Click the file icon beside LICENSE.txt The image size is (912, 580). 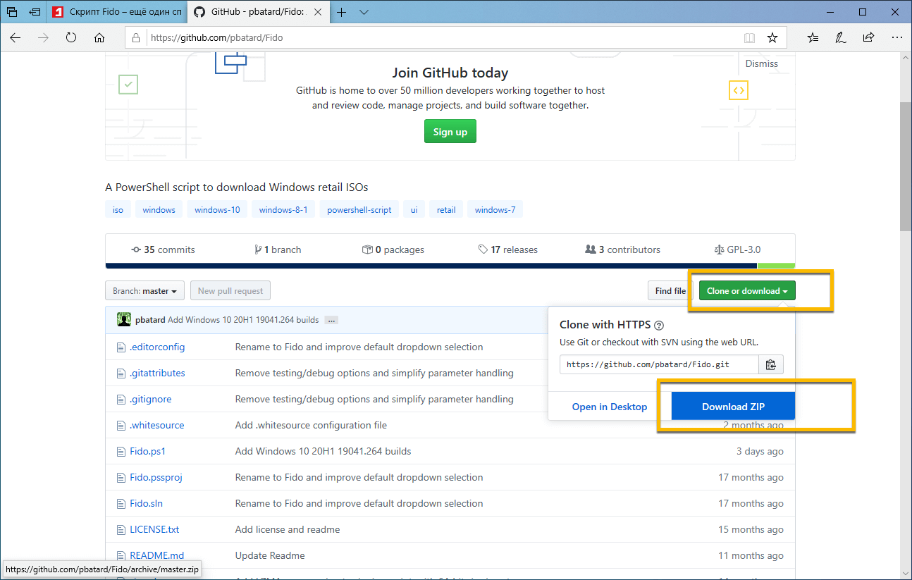pos(121,529)
